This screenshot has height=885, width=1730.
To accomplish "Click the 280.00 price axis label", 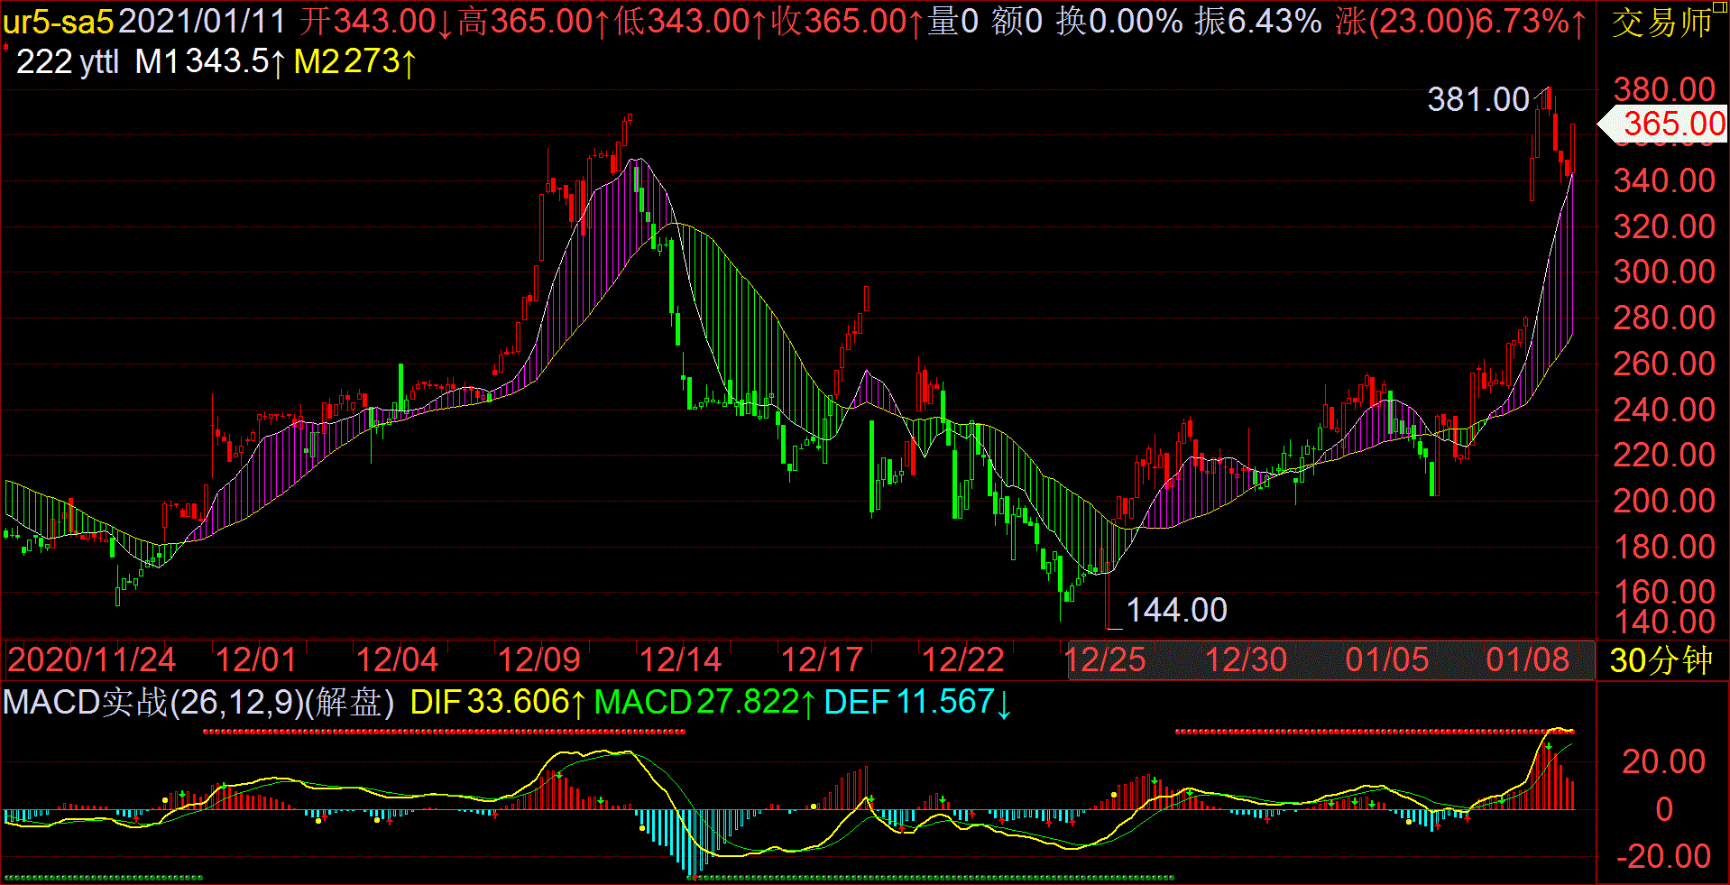I will click(1664, 318).
